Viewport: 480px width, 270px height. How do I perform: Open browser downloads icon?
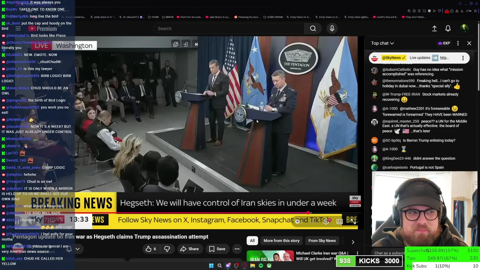pyautogui.click(x=462, y=11)
